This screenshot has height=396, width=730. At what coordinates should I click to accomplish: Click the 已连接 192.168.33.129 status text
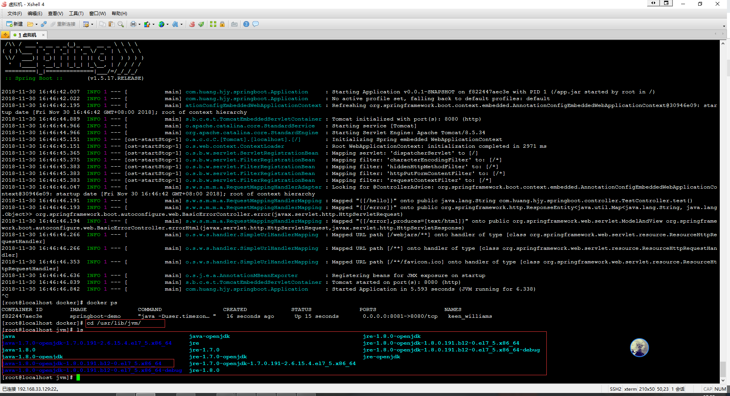point(30,389)
